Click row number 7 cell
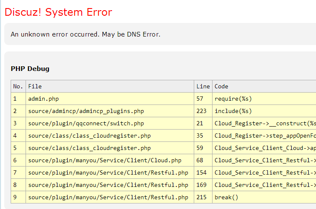This screenshot has width=316, height=209. [18, 172]
